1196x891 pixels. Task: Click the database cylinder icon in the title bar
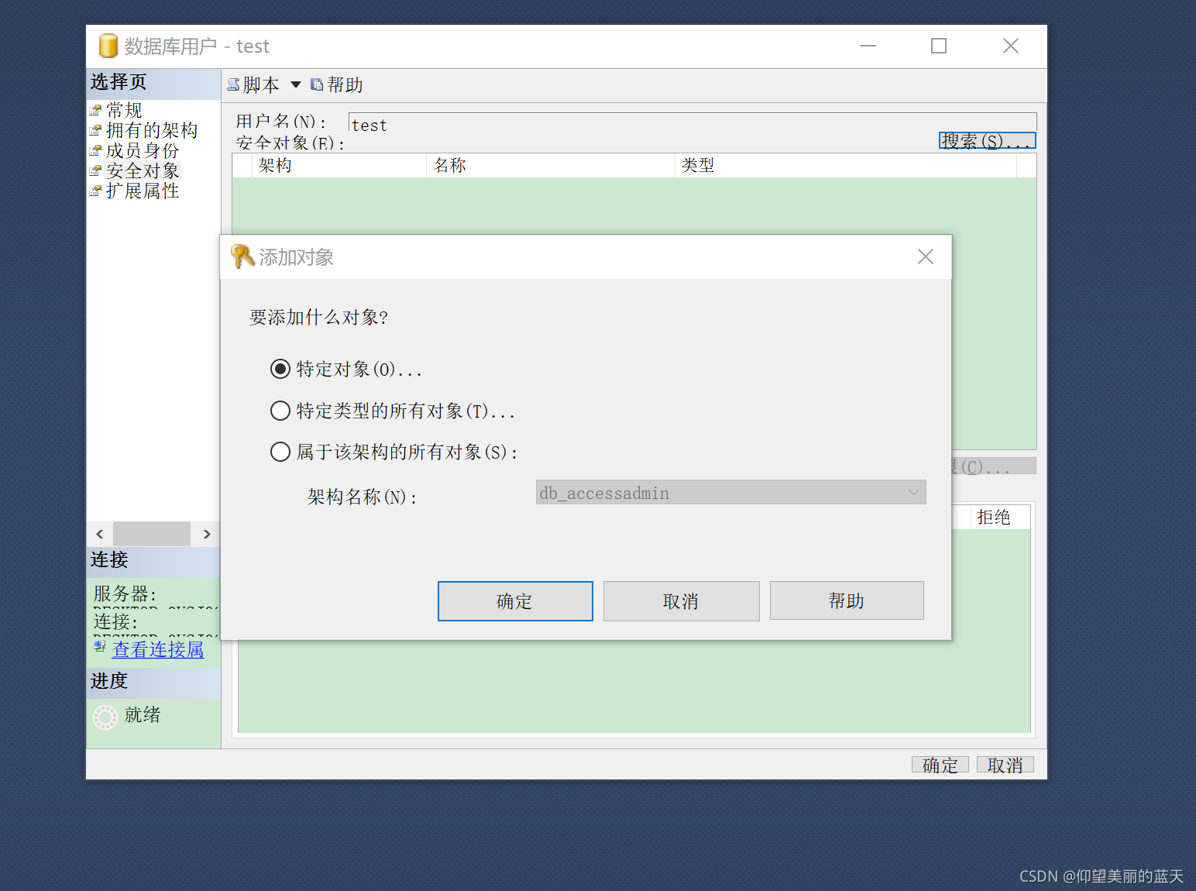tap(106, 46)
